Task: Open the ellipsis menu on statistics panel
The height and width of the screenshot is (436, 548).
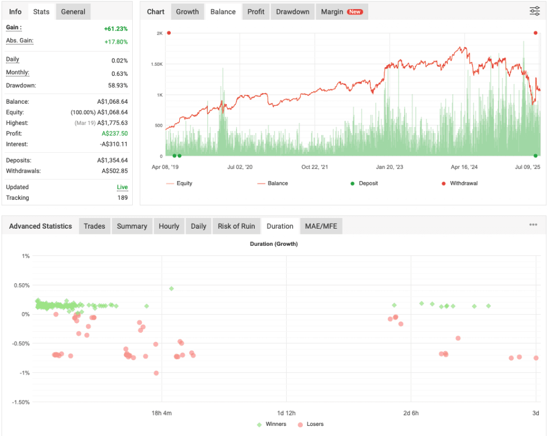Action: (x=533, y=224)
